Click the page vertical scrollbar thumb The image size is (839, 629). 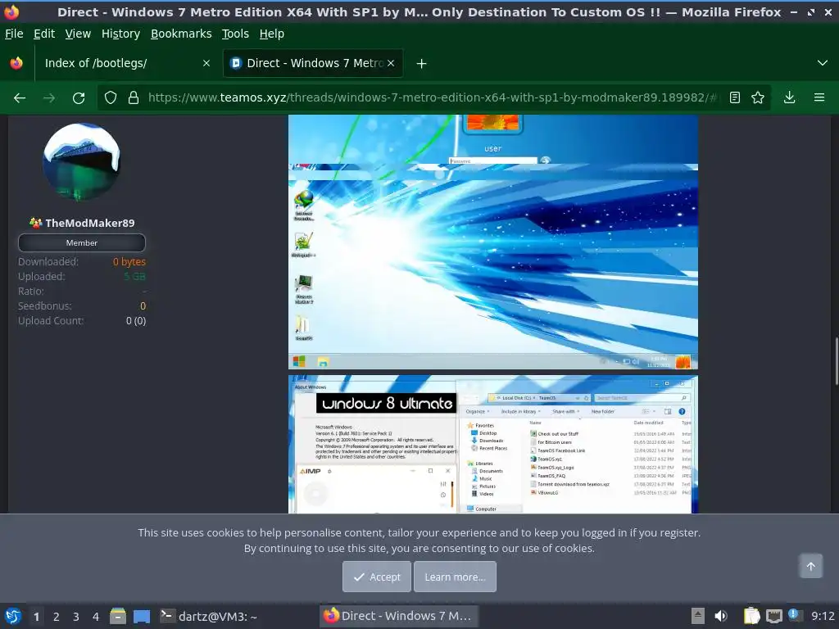(837, 360)
